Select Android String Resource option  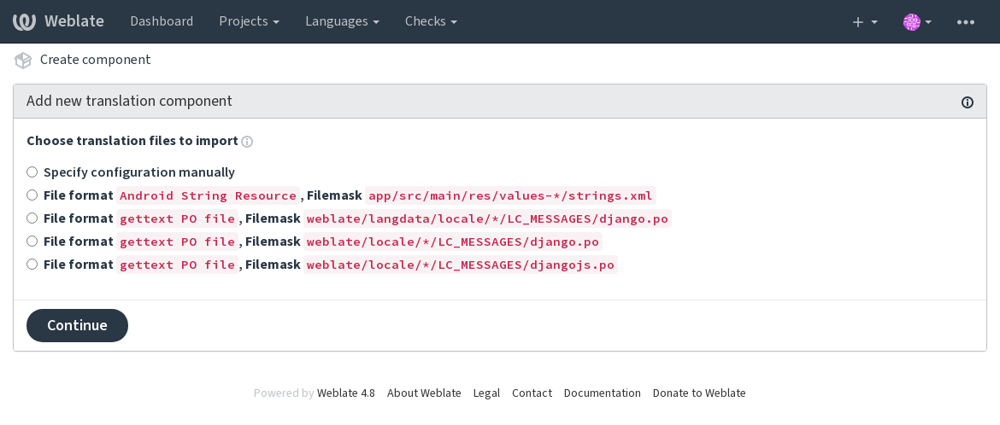pos(32,195)
